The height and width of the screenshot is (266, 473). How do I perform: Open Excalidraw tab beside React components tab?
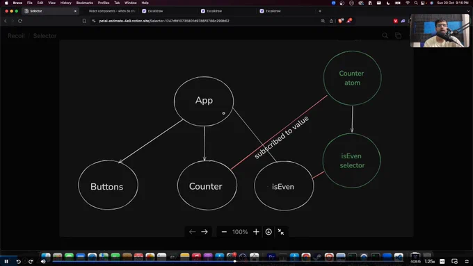point(155,11)
